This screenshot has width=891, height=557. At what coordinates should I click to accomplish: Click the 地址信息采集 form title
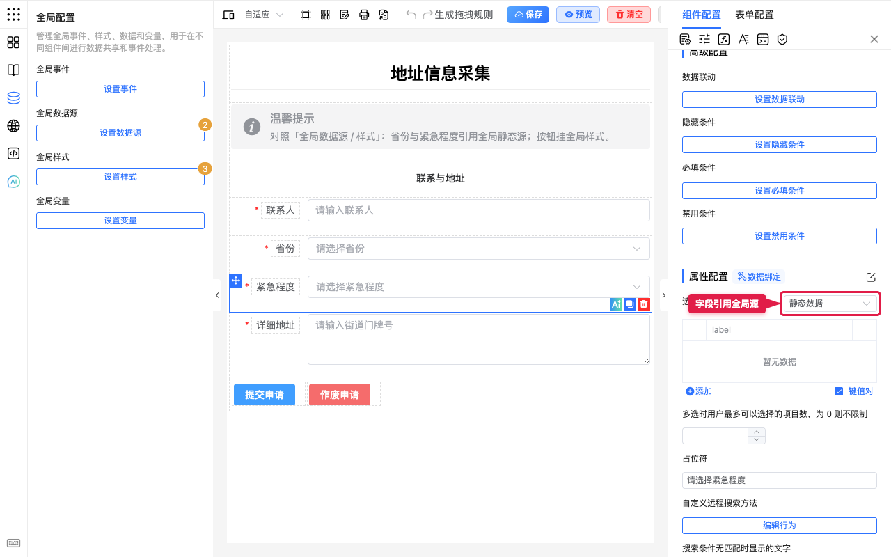[x=441, y=74]
